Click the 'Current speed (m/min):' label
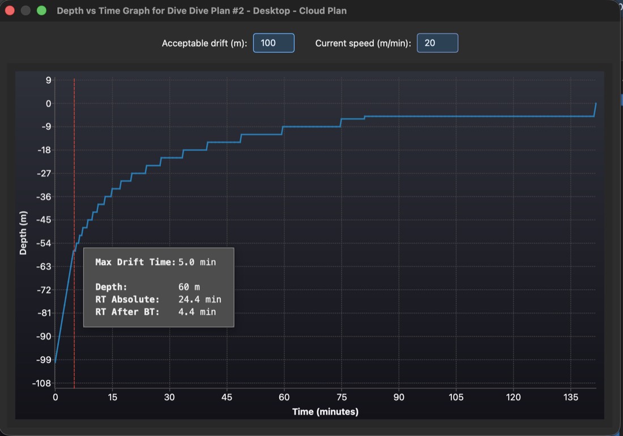Screen dimensions: 623x436 click(x=363, y=43)
